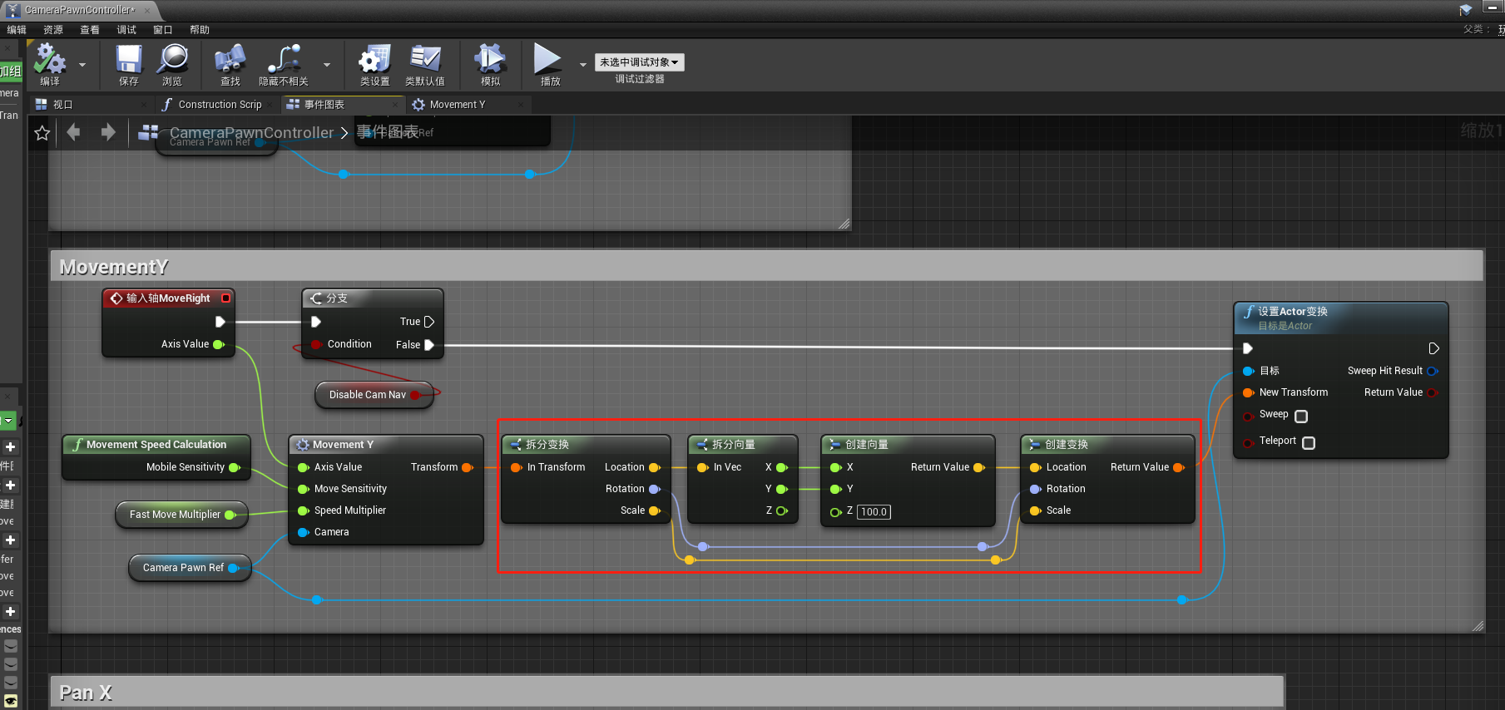This screenshot has width=1505, height=710.
Task: Click the True exec pin on 分支 node
Action: (x=429, y=322)
